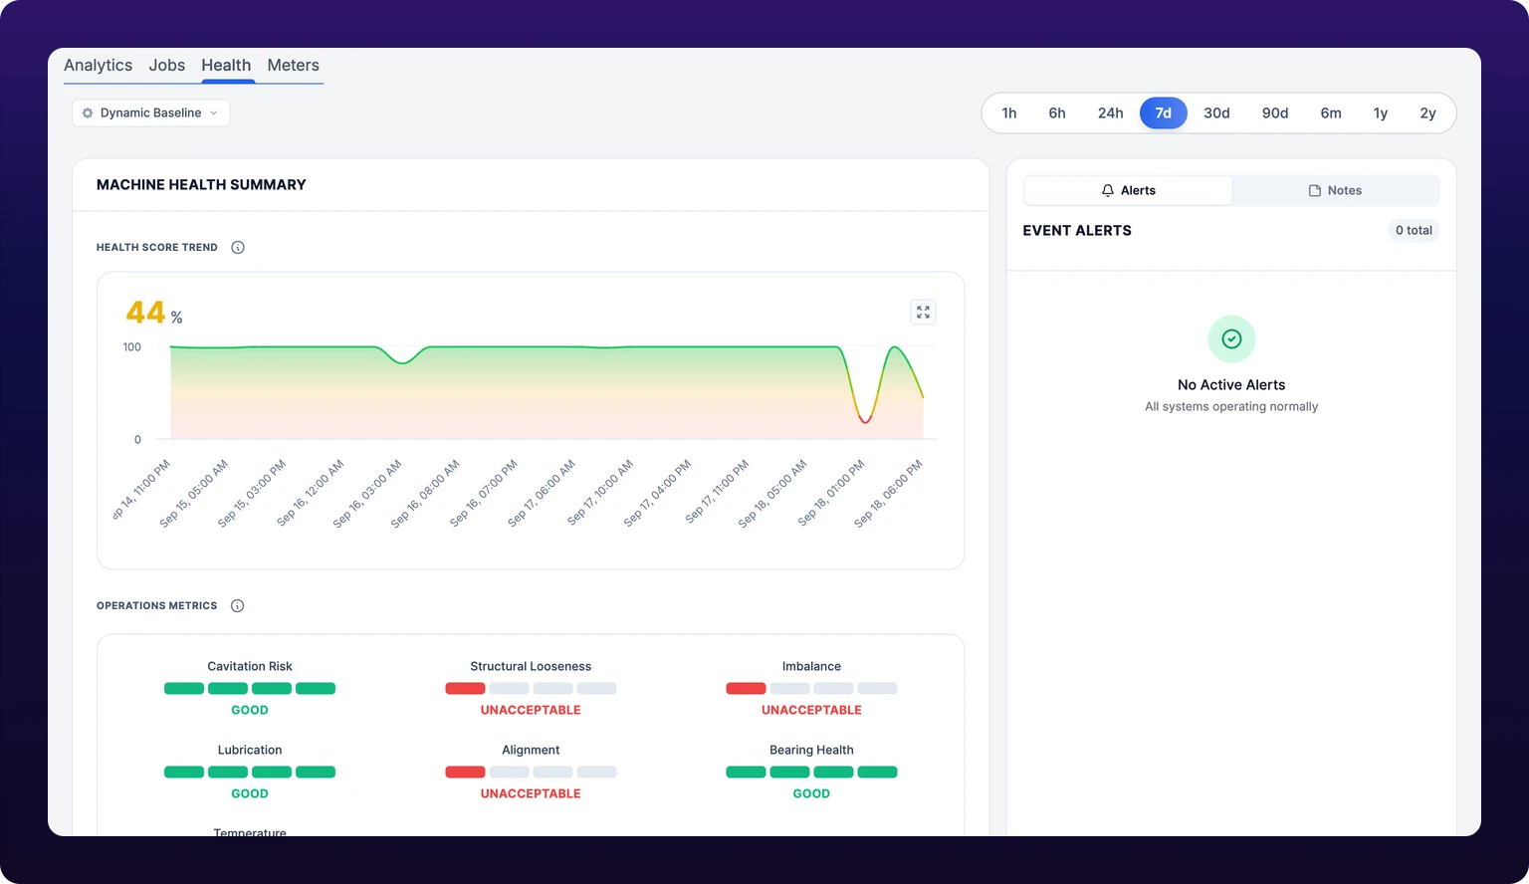Open the Dynamic Baseline dropdown
Viewport: 1529px width, 884px height.
(x=150, y=113)
